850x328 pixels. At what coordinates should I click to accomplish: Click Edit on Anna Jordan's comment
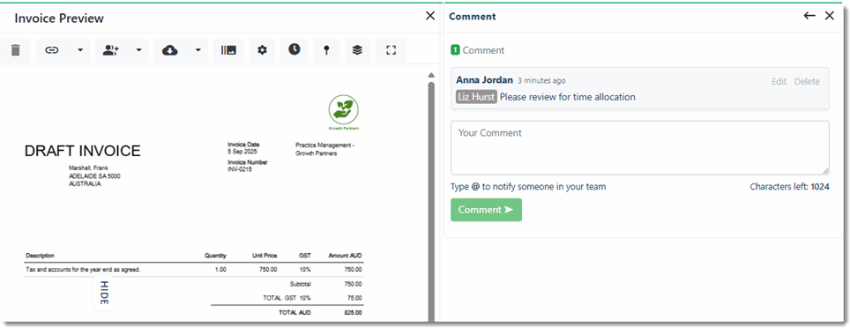tap(779, 81)
